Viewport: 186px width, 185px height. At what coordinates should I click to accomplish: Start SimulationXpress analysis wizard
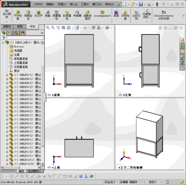pyautogui.click(x=163, y=15)
